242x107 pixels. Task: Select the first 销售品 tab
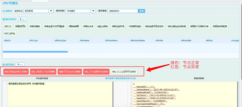[8, 26]
